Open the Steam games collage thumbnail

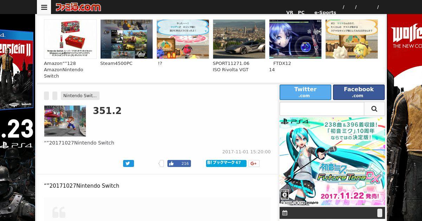click(127, 39)
